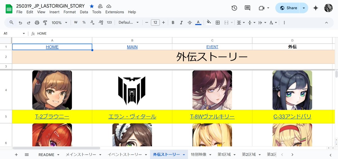Image resolution: width=338 pixels, height=159 pixels.
Task: Open the Google Sheets home icon
Action: (x=9, y=9)
